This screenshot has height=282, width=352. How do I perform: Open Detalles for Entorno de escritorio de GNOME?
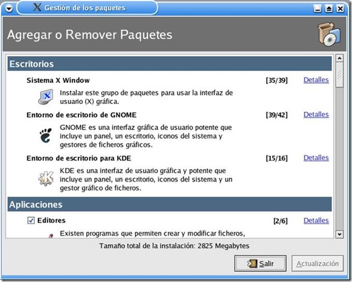[x=316, y=114]
